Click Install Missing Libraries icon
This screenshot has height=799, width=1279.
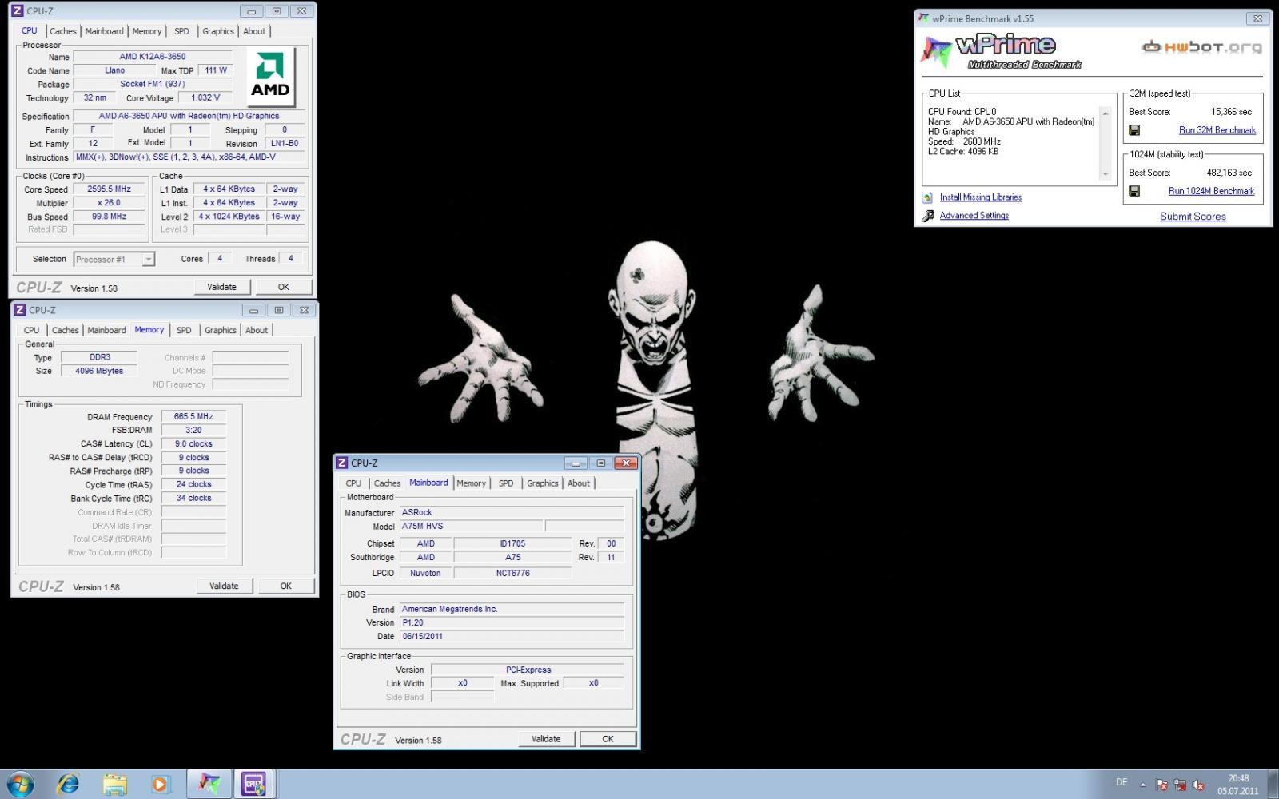[928, 197]
